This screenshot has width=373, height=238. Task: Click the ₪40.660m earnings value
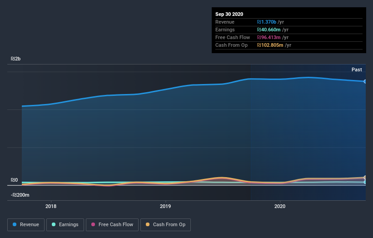tap(269, 30)
